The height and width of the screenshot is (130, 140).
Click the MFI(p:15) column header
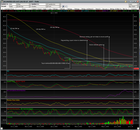(x=113, y=9)
